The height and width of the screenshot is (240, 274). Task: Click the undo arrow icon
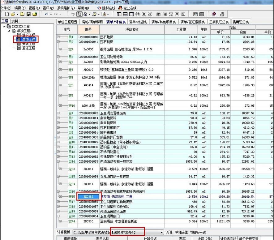pos(46,14)
